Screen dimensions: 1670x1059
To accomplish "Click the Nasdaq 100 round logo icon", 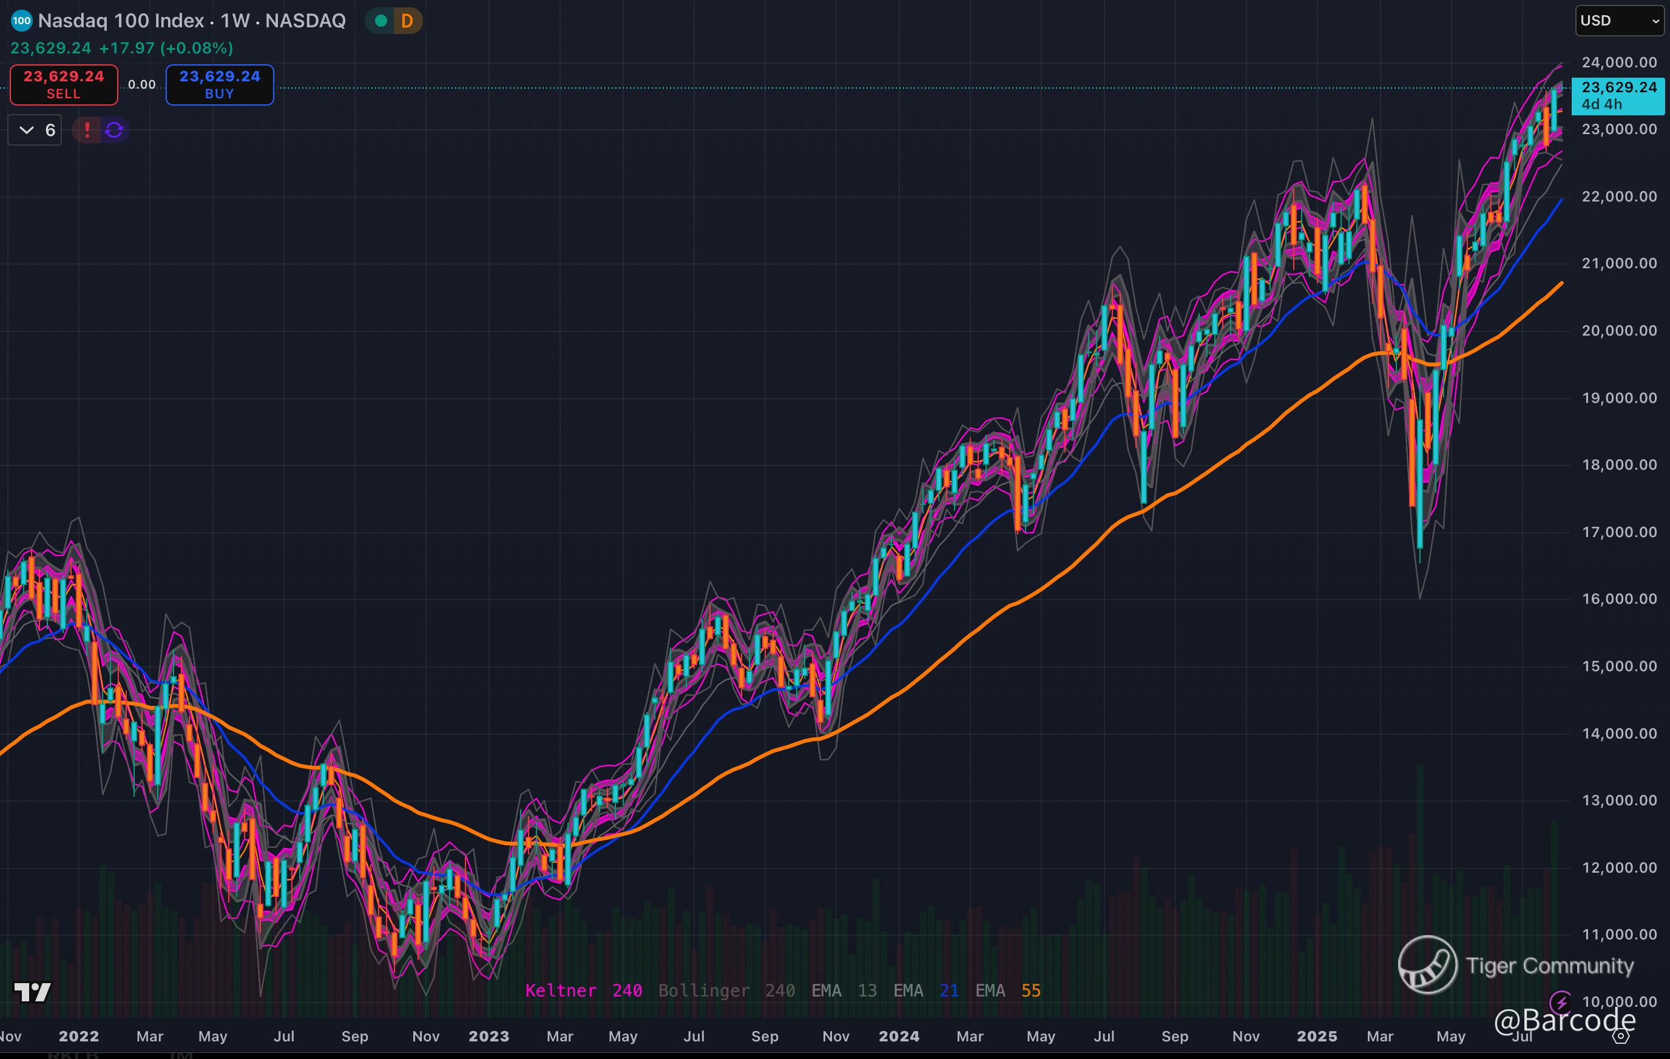I will 21,21.
